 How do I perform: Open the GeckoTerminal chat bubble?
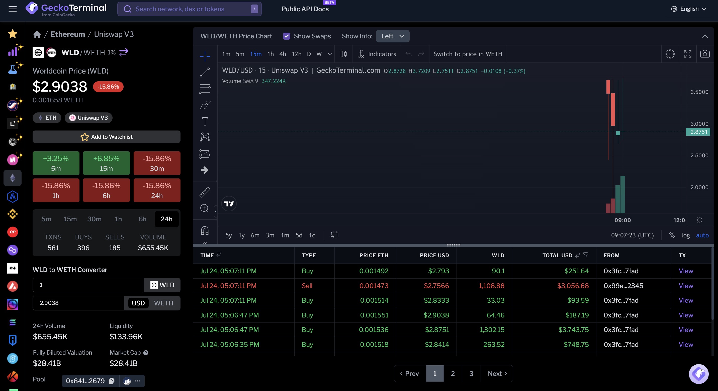(699, 374)
